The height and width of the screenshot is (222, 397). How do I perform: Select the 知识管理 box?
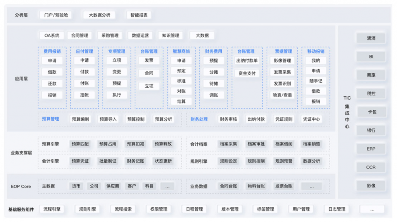point(171,35)
